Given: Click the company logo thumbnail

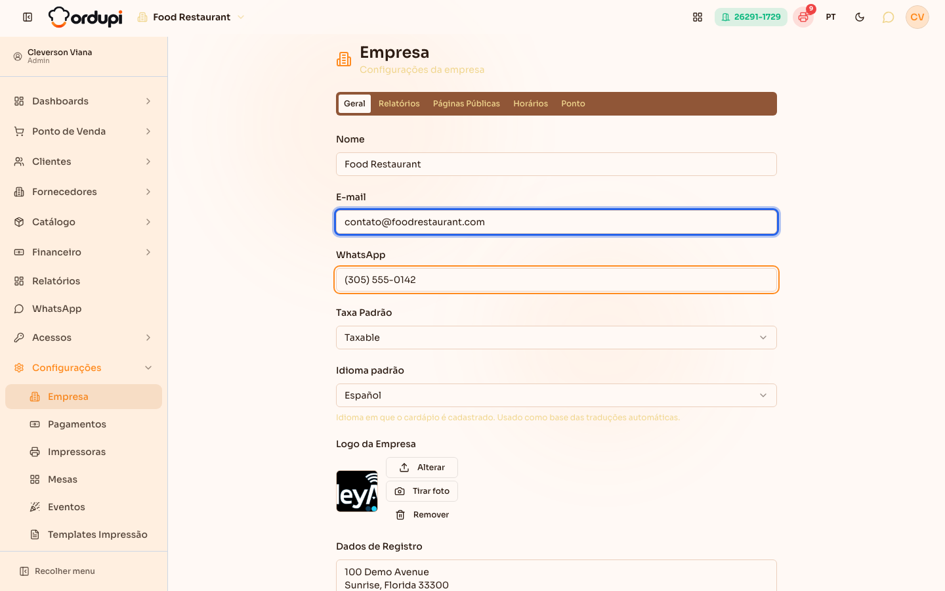Looking at the screenshot, I should (x=357, y=491).
